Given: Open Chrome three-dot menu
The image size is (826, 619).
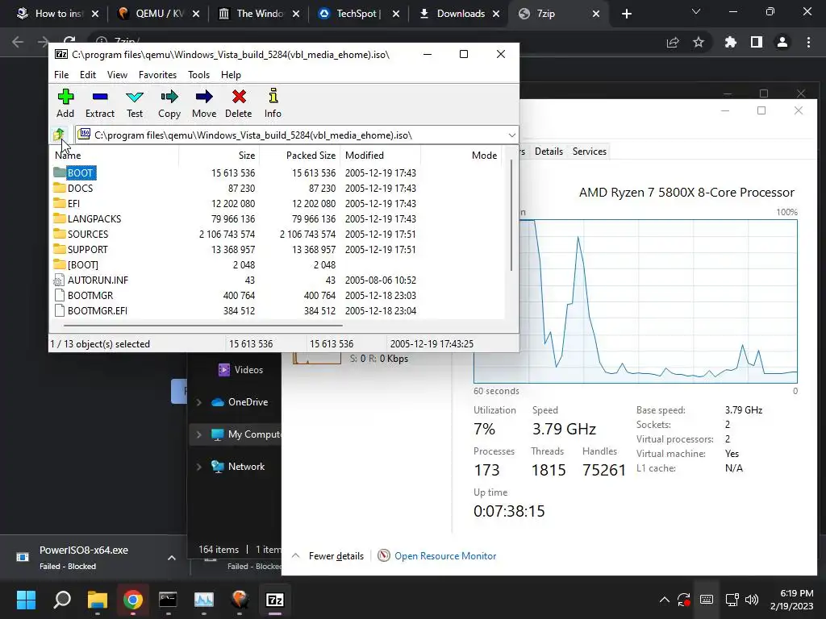Looking at the screenshot, I should pos(808,42).
